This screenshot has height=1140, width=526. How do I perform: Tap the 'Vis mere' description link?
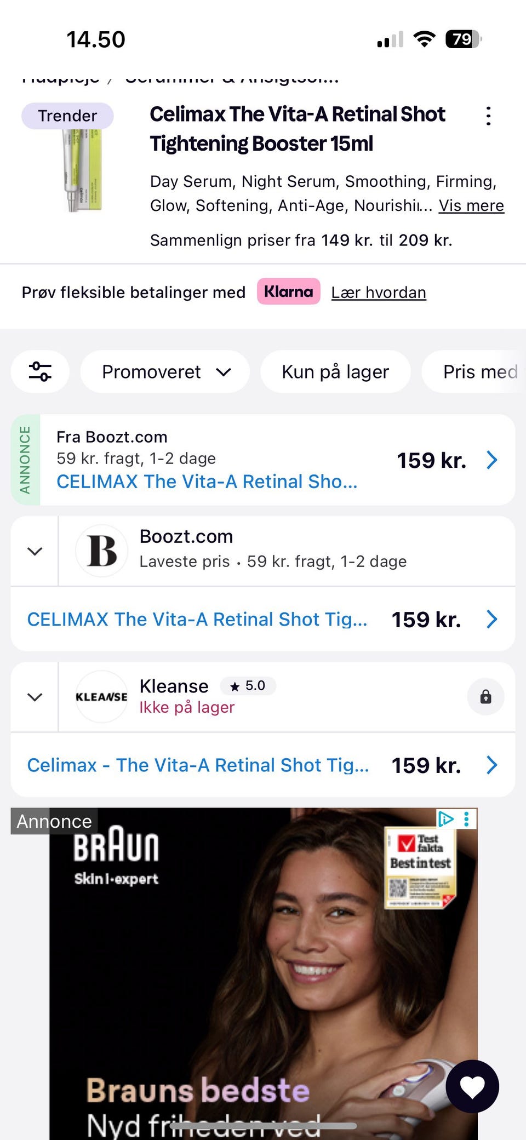pyautogui.click(x=471, y=205)
